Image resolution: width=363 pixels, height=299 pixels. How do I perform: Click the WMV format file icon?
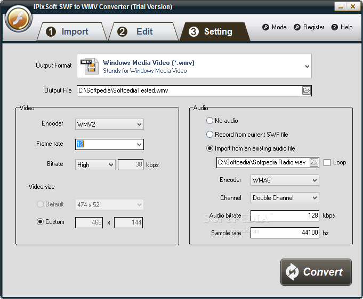click(90, 66)
